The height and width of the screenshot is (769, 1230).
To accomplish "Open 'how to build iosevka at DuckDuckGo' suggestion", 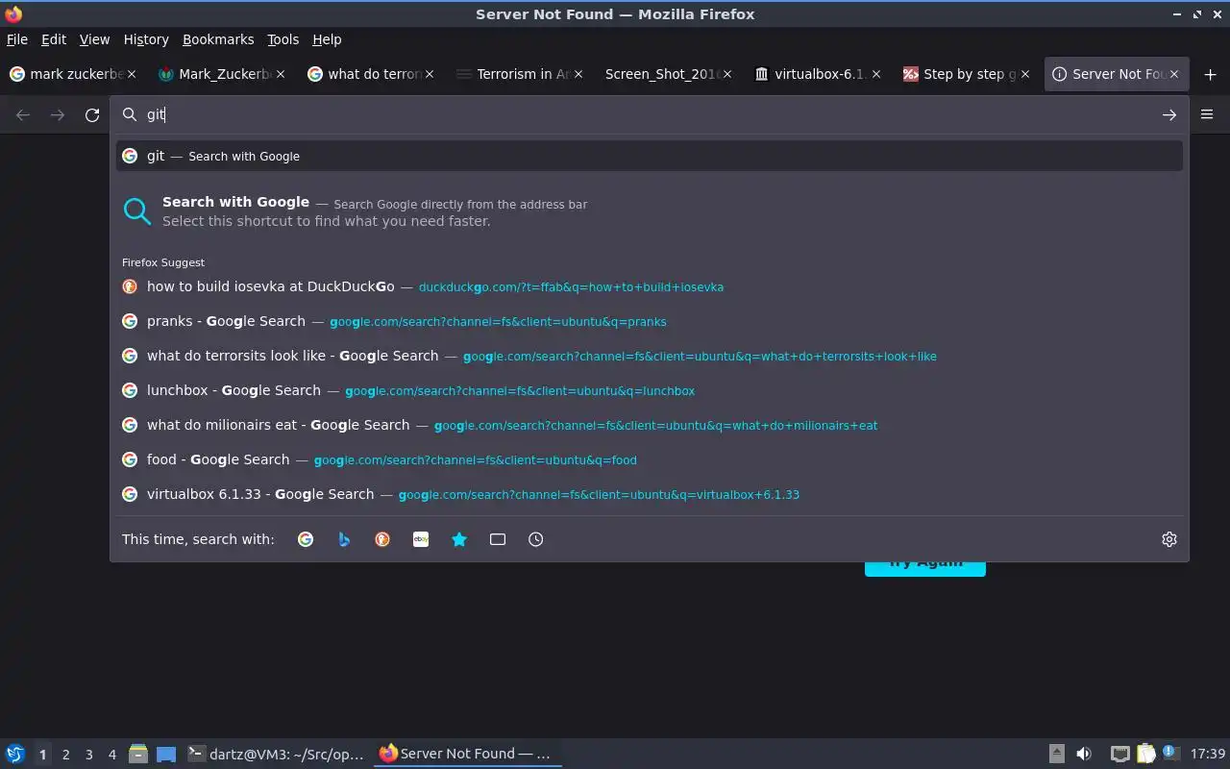I will (650, 286).
